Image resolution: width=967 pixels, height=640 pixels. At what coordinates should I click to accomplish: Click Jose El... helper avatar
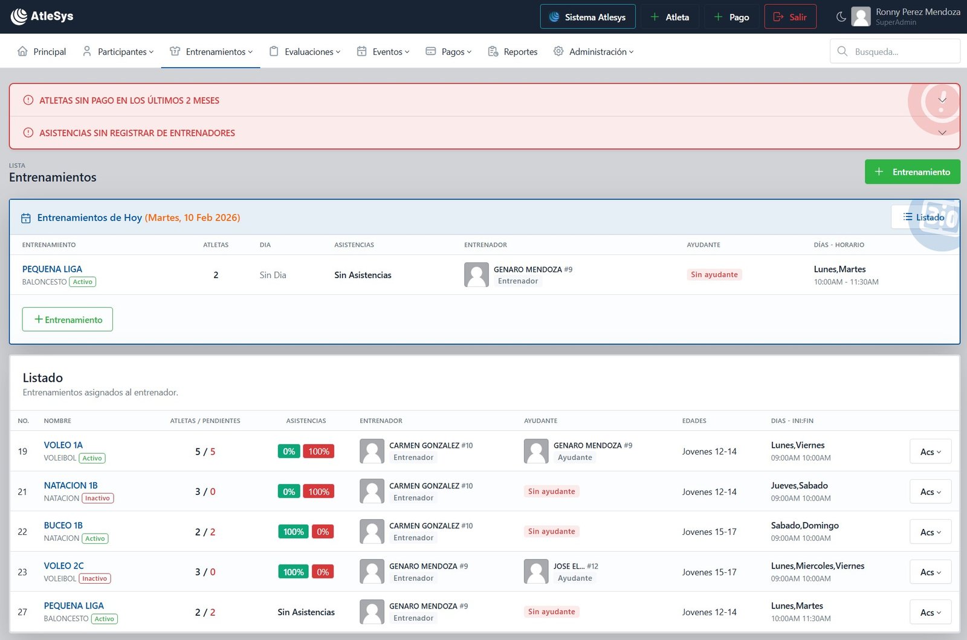click(x=536, y=572)
